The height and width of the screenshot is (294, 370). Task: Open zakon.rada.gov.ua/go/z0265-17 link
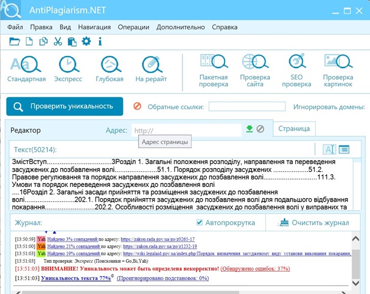158,239
